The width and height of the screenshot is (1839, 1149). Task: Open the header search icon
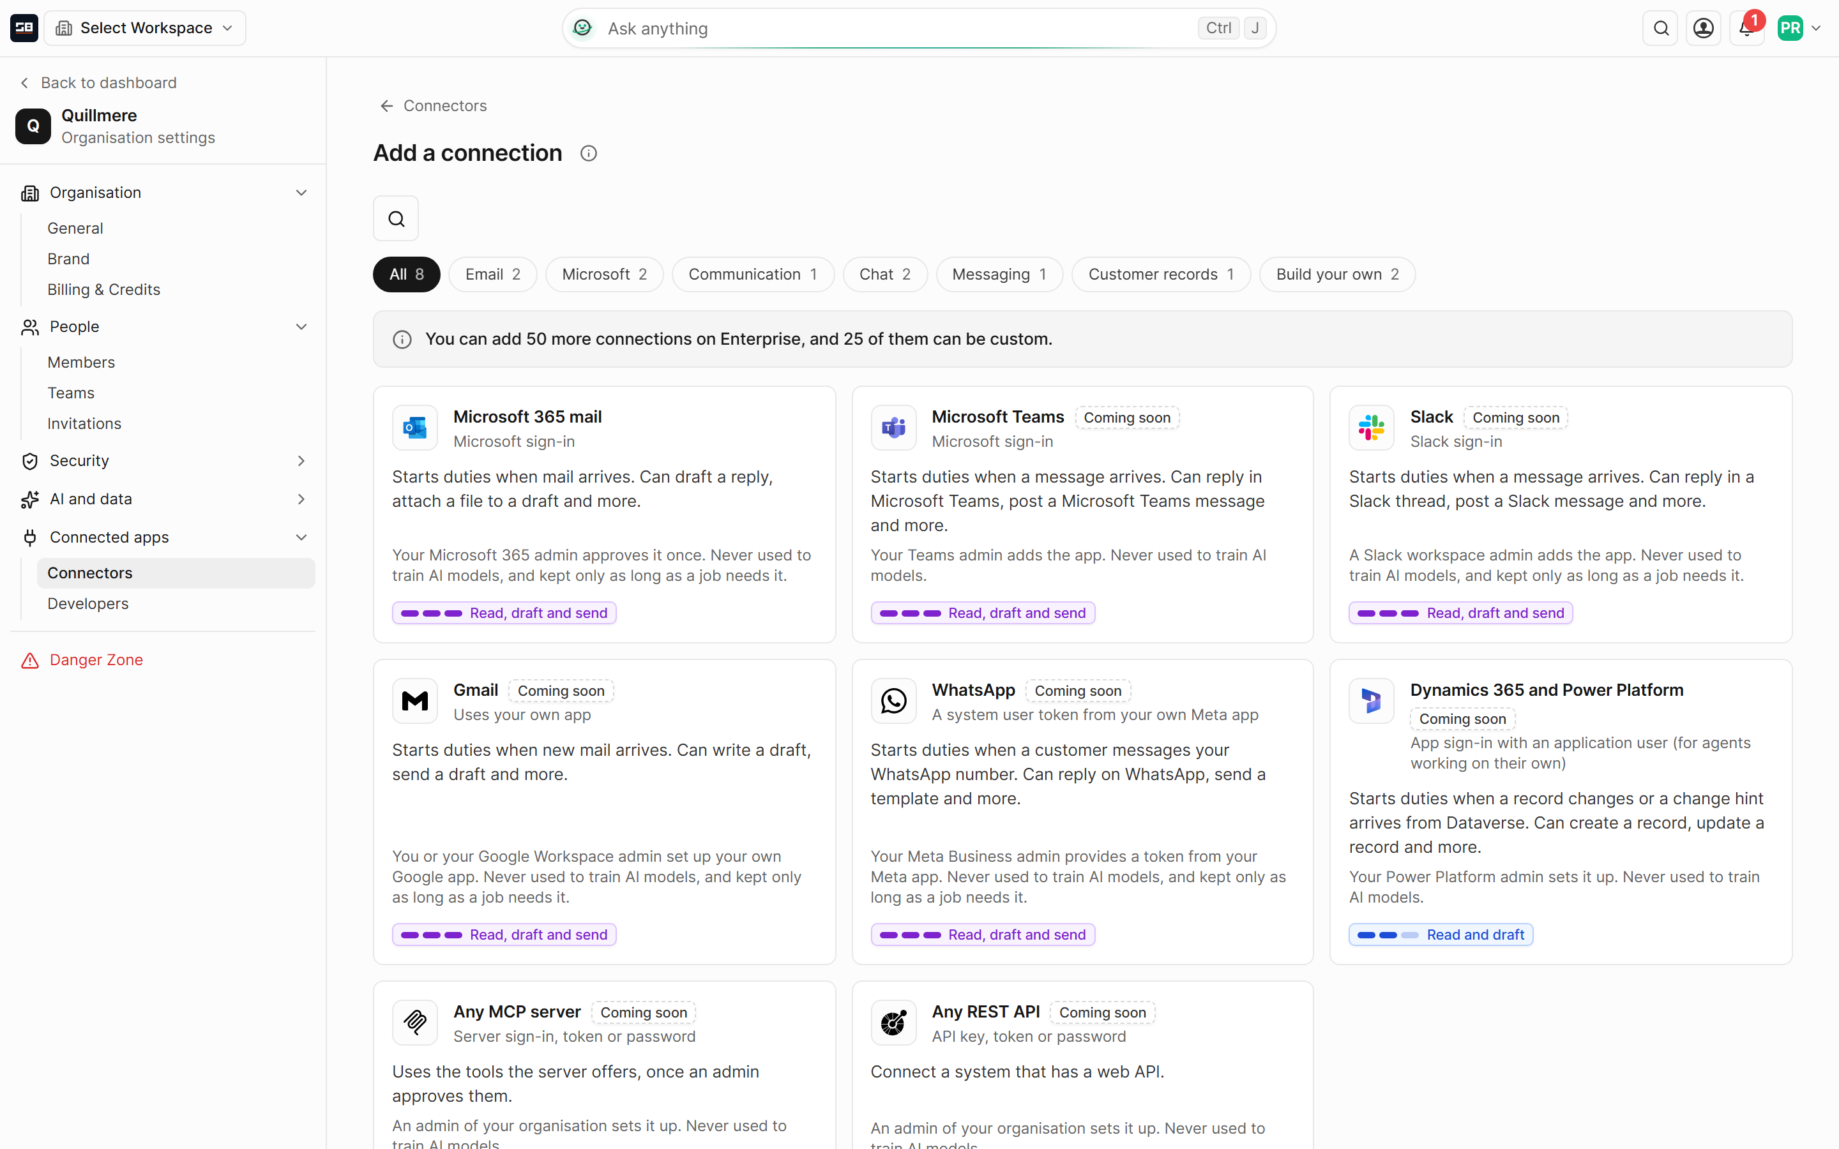click(1660, 28)
